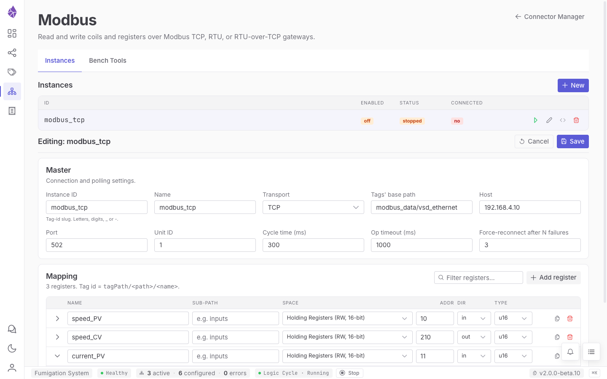Open the logs clipboard icon in sidebar
The height and width of the screenshot is (379, 607).
12,111
